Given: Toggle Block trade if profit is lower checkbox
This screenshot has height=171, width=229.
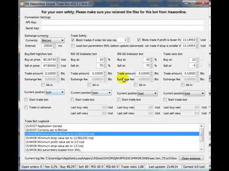Looking at the screenshot, I should coord(139,40).
